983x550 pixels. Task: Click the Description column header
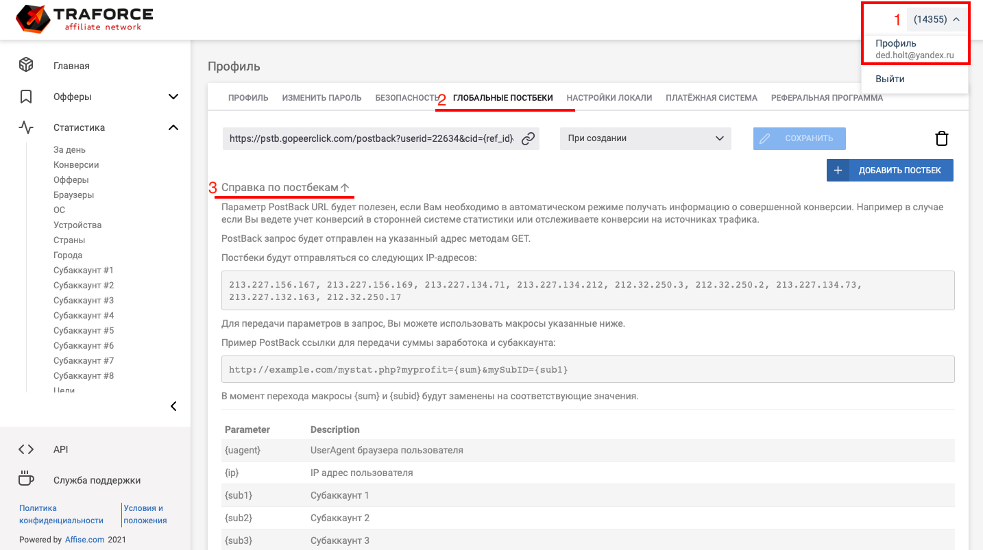335,429
